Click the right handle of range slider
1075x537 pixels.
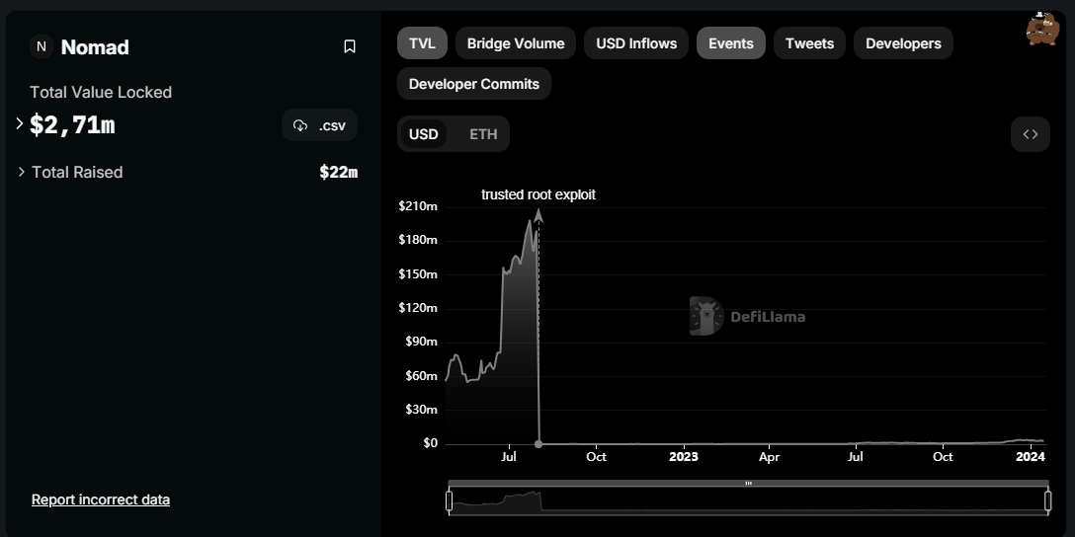click(1047, 500)
